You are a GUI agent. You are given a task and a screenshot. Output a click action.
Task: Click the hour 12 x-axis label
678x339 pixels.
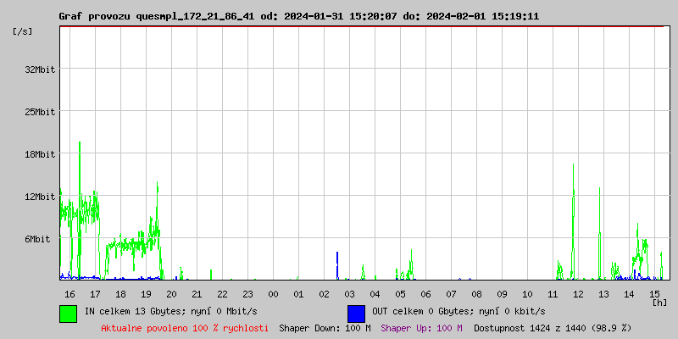point(578,294)
